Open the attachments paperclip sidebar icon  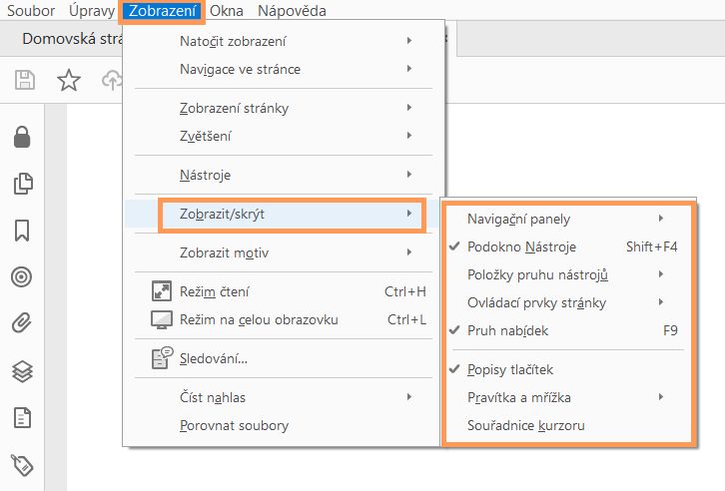point(22,322)
